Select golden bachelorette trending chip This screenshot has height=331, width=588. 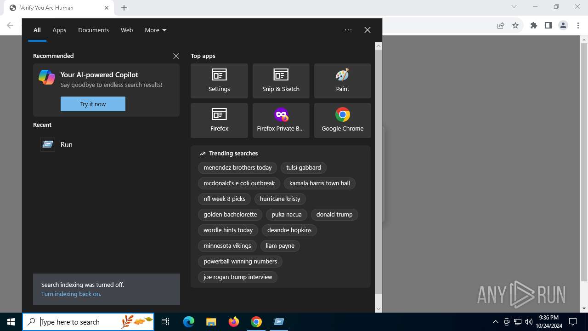pyautogui.click(x=230, y=215)
